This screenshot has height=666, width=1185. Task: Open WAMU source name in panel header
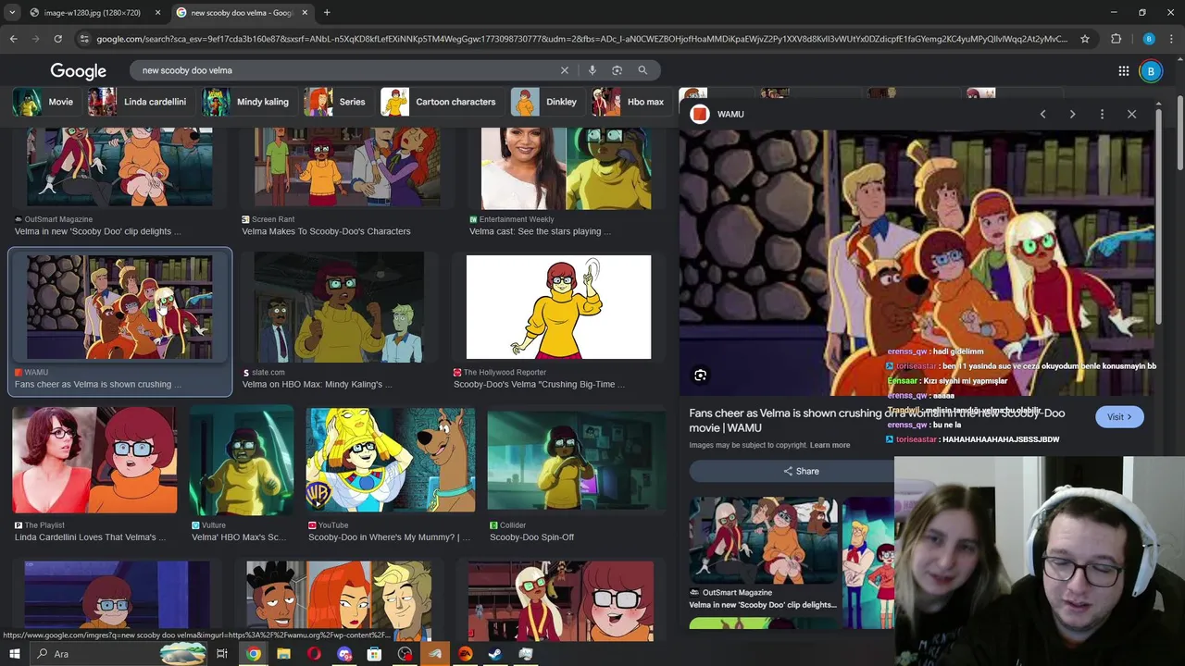tap(730, 114)
